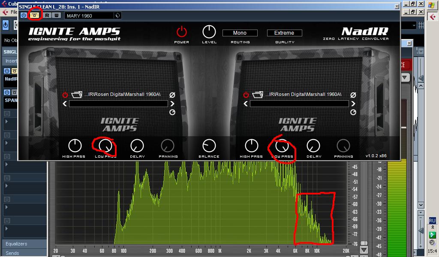Click the RU language indicator

click(432, 221)
